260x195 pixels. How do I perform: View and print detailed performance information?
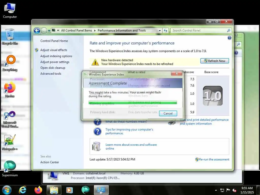point(204,122)
